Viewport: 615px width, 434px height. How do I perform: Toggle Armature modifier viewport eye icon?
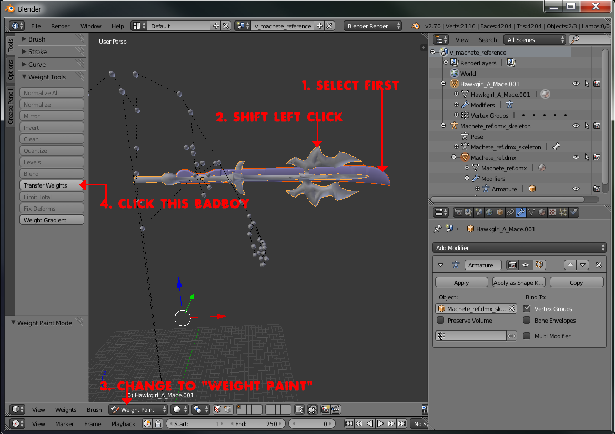tap(526, 265)
